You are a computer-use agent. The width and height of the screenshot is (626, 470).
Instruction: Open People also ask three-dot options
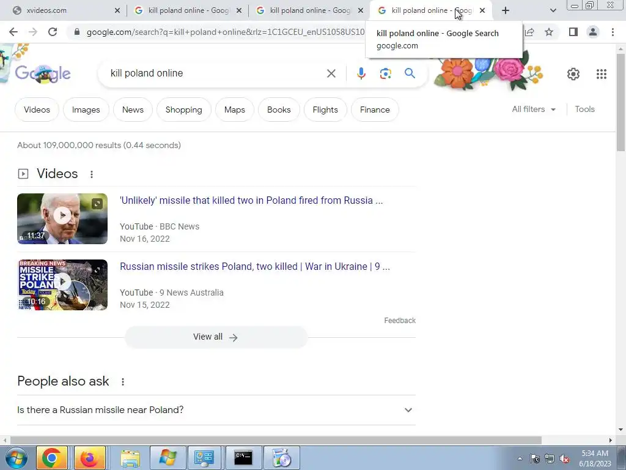coord(123,382)
